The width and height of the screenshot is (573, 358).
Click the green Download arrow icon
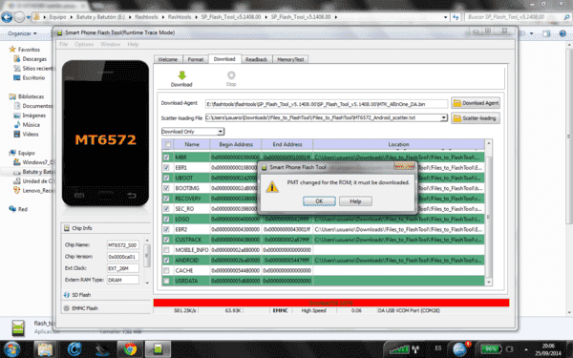181,75
